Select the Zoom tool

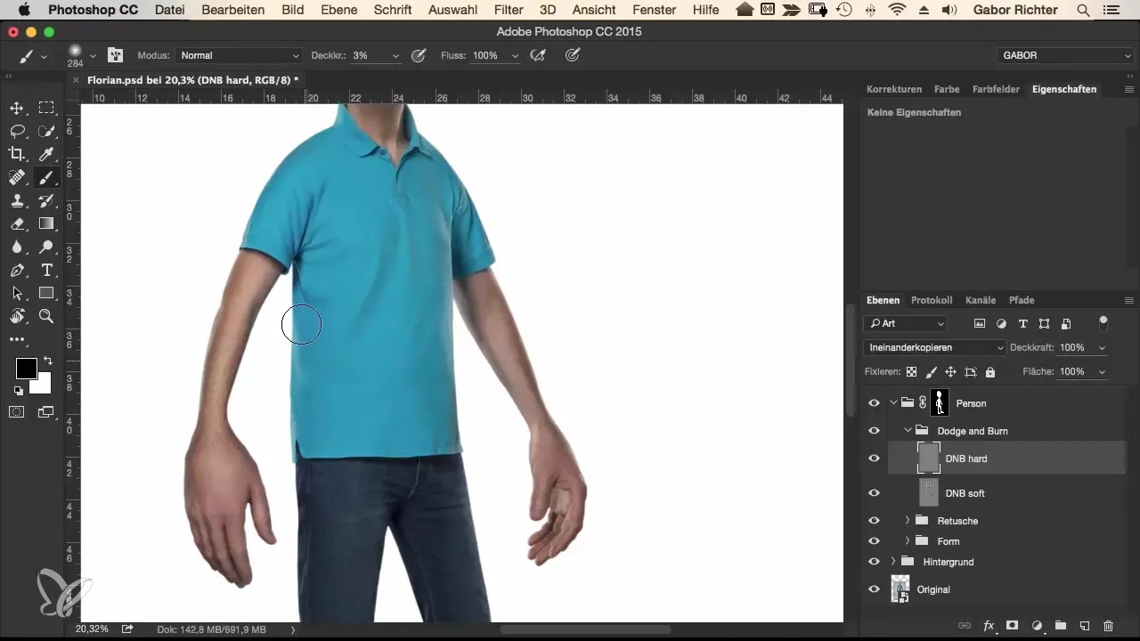pyautogui.click(x=46, y=316)
